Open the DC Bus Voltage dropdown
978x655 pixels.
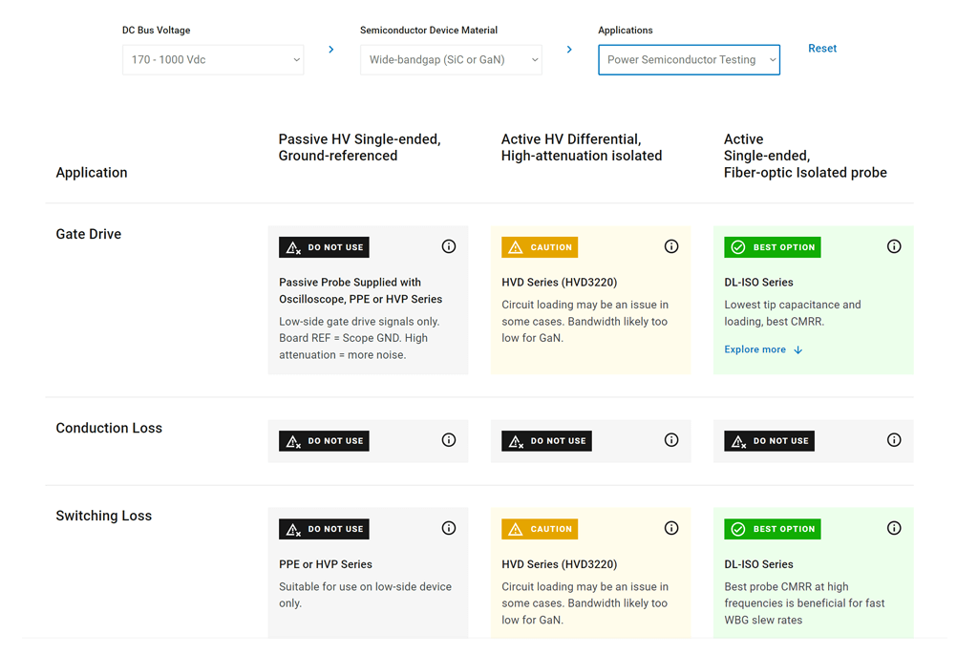tap(213, 59)
